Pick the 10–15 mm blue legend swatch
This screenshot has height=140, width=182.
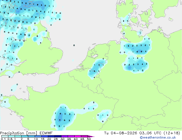tap(38, 136)
